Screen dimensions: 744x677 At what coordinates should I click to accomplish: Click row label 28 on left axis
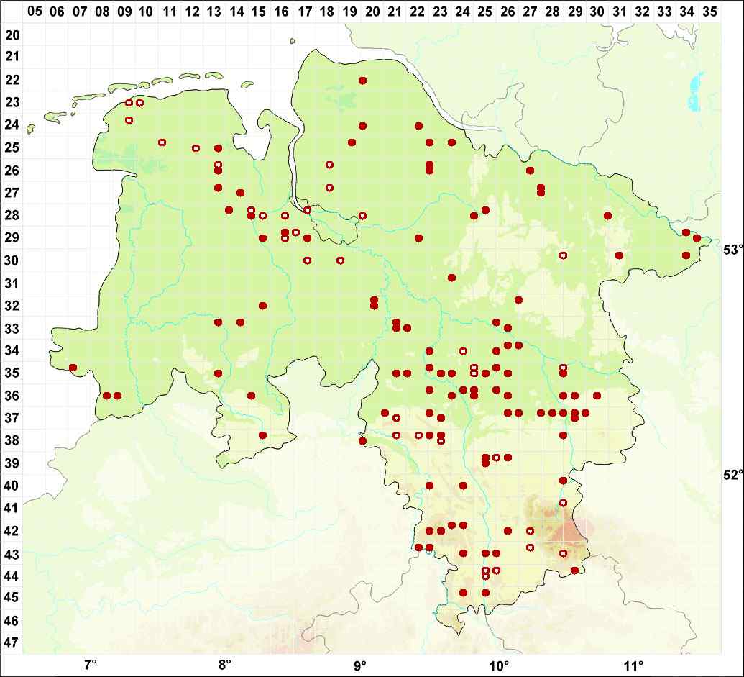click(x=13, y=215)
